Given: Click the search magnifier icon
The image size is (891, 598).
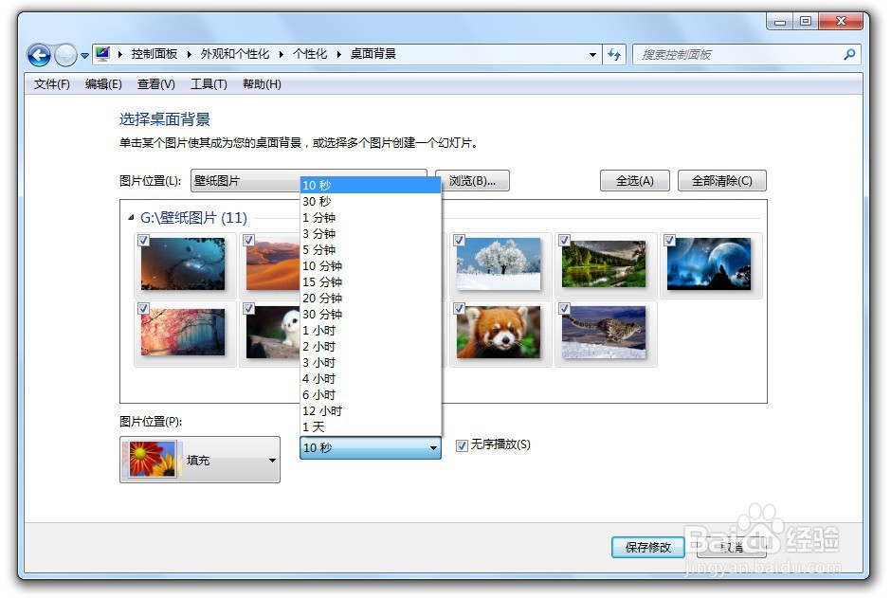Looking at the screenshot, I should 849,55.
